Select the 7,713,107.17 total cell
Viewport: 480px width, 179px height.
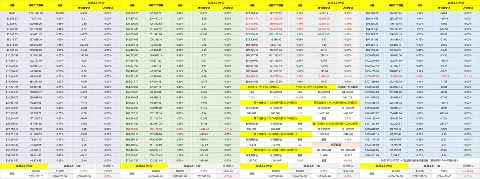tap(36, 176)
